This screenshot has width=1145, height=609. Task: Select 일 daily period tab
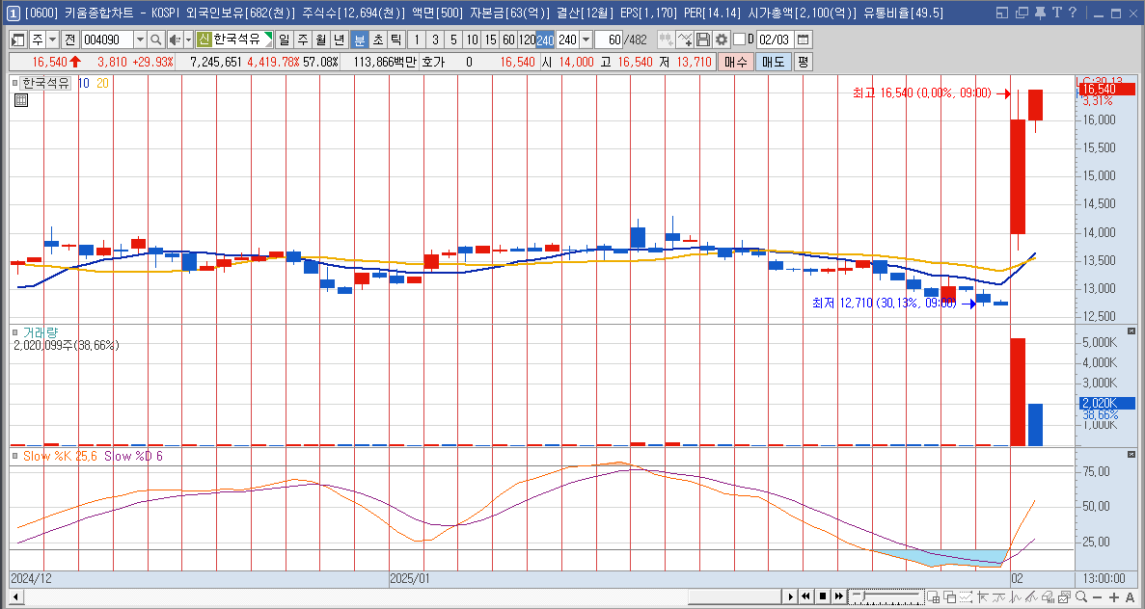tap(284, 40)
